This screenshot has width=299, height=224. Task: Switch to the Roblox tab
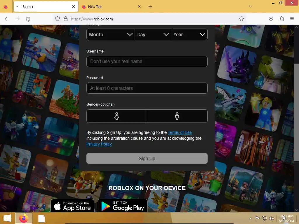click(x=46, y=7)
